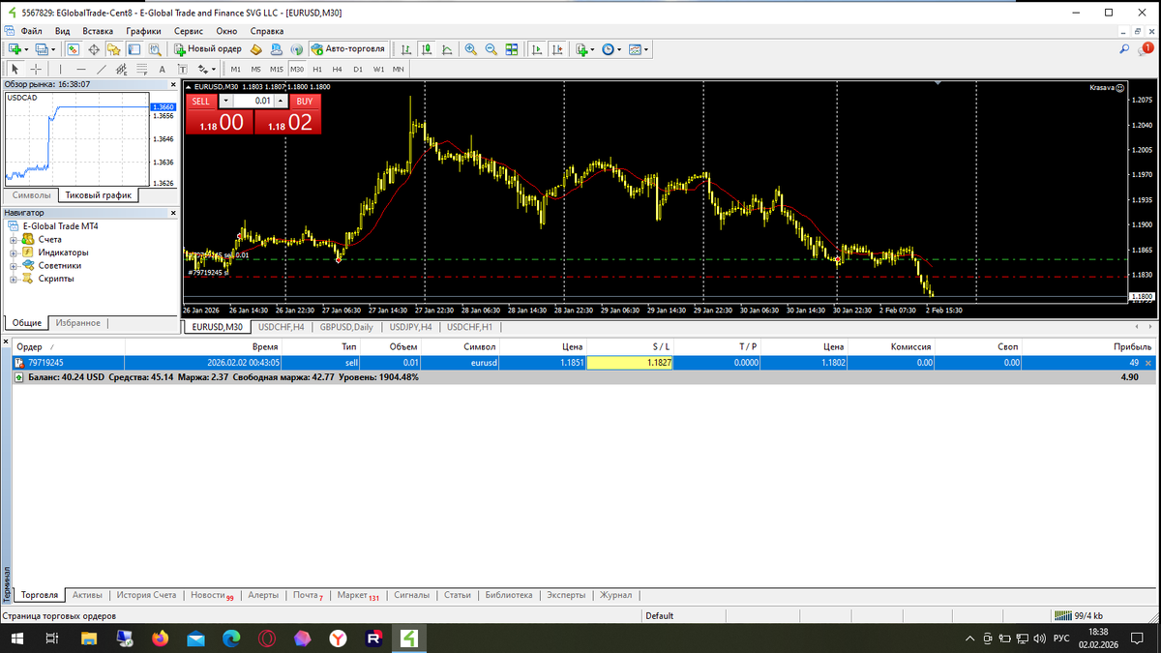Select the crosshair tool
Viewport: 1161px width, 653px height.
36,69
